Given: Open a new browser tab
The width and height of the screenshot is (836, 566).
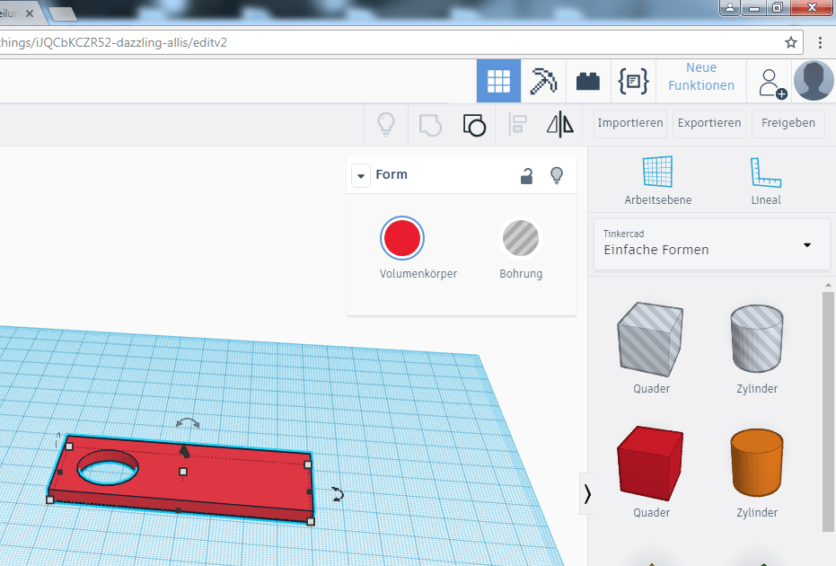Looking at the screenshot, I should pos(64,14).
